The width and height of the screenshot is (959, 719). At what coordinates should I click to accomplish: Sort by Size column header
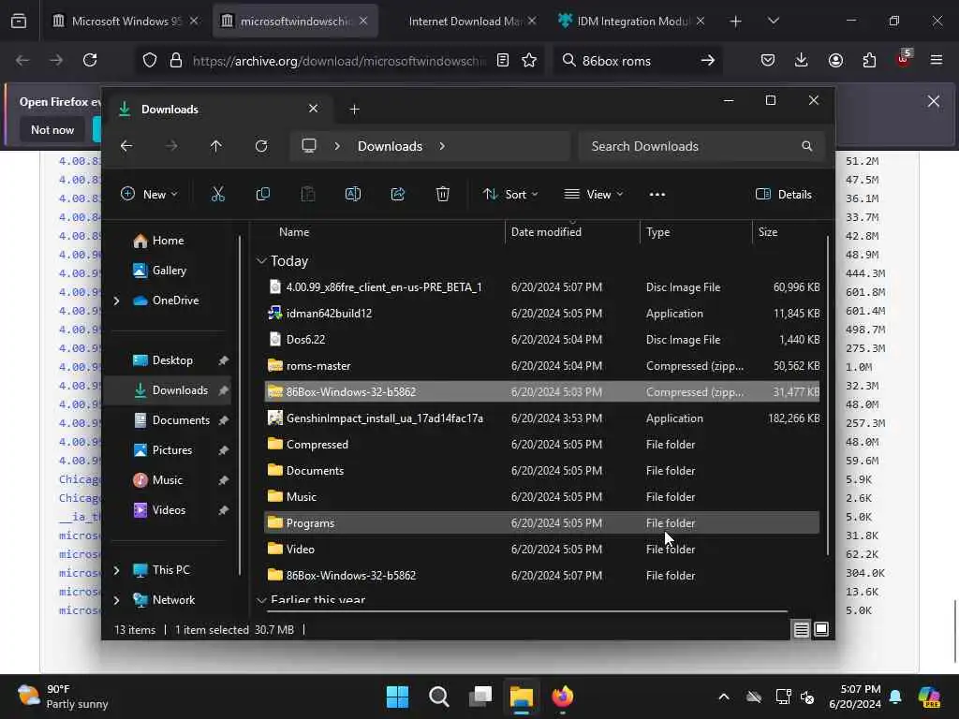788,232
